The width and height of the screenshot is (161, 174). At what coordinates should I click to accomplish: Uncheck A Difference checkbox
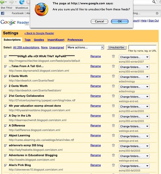6,126
